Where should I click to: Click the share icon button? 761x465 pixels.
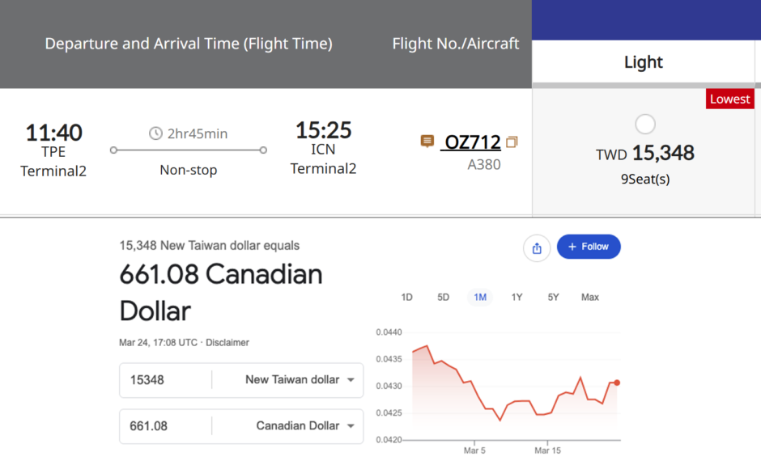click(x=537, y=248)
